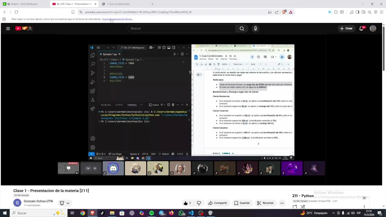Open a new browser tab
Viewport: 386px width, 217px height.
pos(152,4)
